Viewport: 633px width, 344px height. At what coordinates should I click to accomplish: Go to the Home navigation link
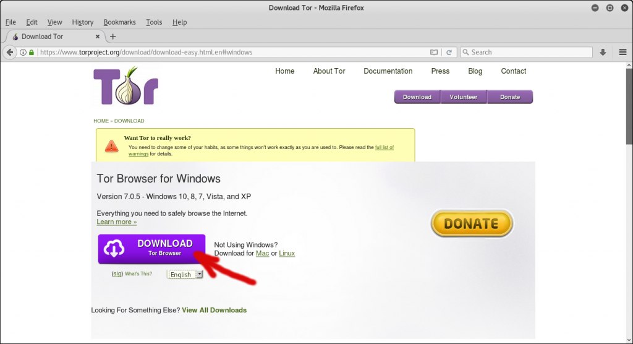(x=284, y=71)
